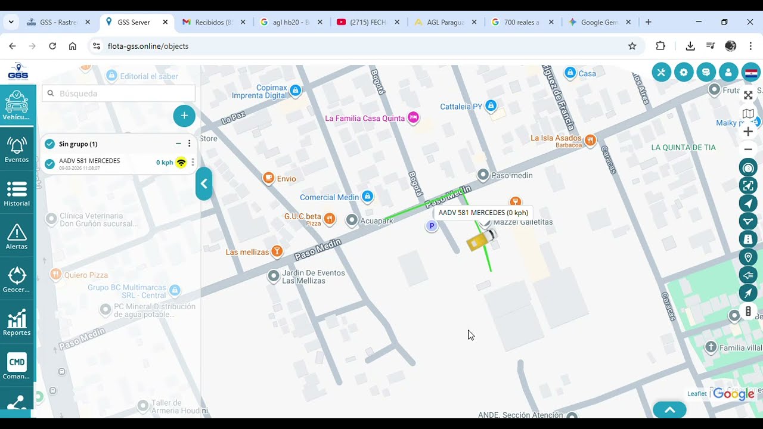Open the Alertas warning section

(x=17, y=236)
